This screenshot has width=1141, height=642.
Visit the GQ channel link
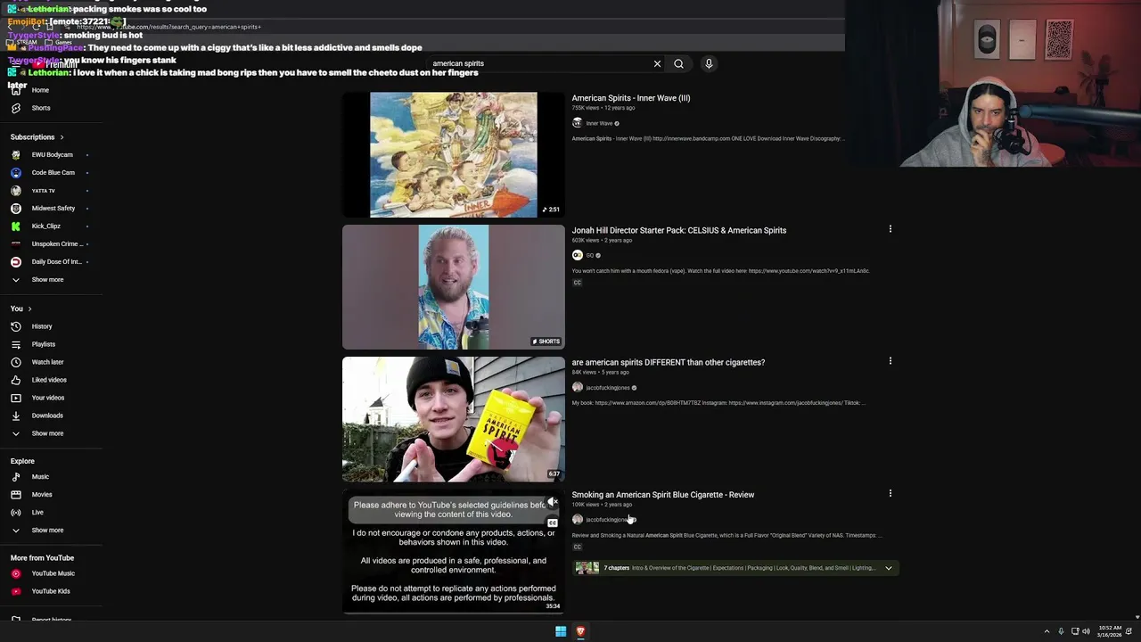tap(589, 255)
